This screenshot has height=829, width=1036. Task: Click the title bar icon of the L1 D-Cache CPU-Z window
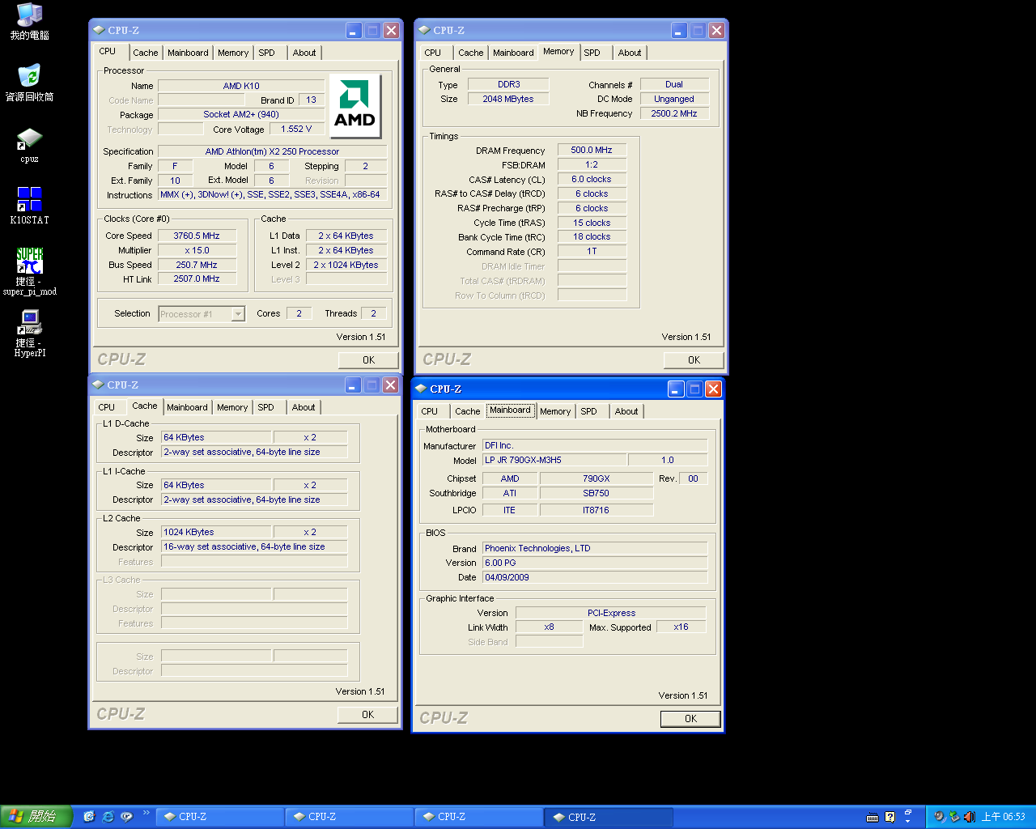click(x=99, y=385)
